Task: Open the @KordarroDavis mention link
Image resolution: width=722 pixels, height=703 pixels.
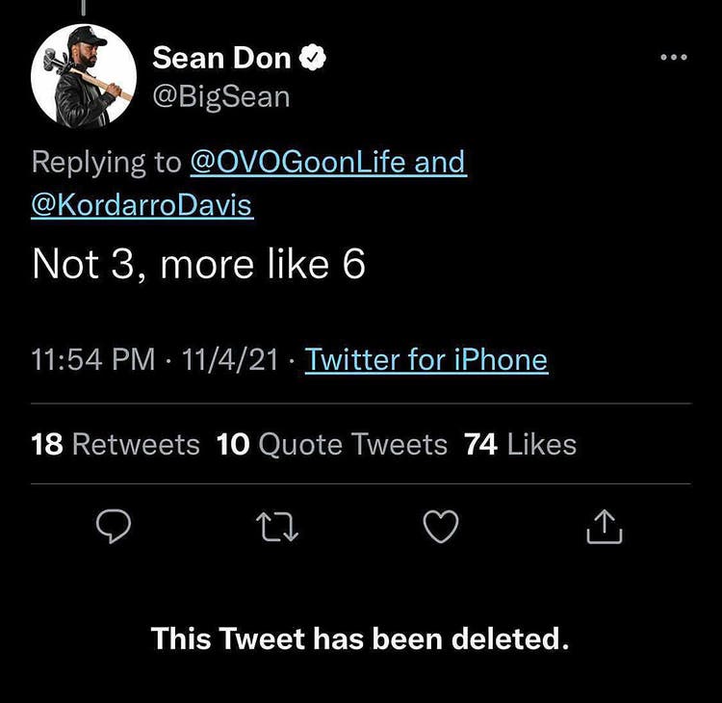Action: click(x=142, y=206)
